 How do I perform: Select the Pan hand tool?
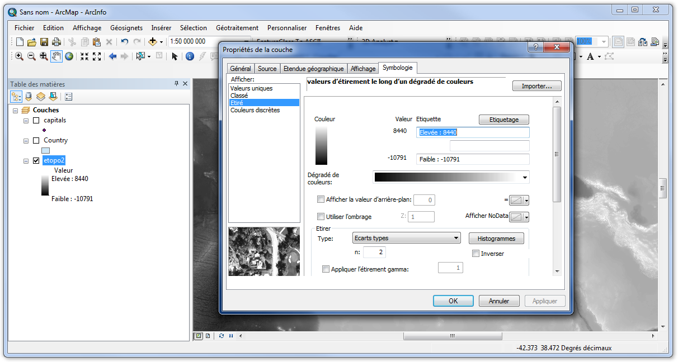[57, 56]
